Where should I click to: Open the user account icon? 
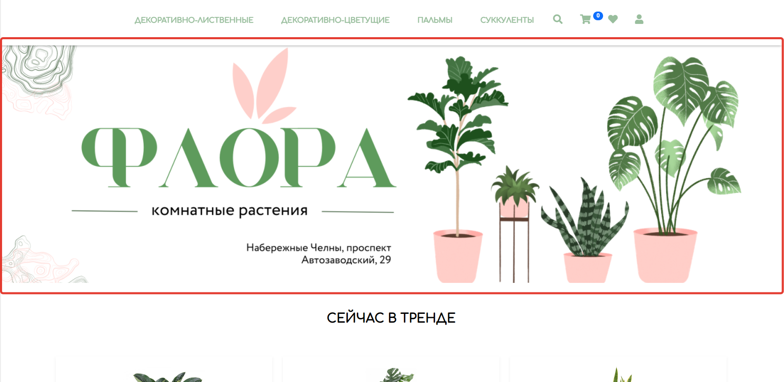tap(639, 19)
